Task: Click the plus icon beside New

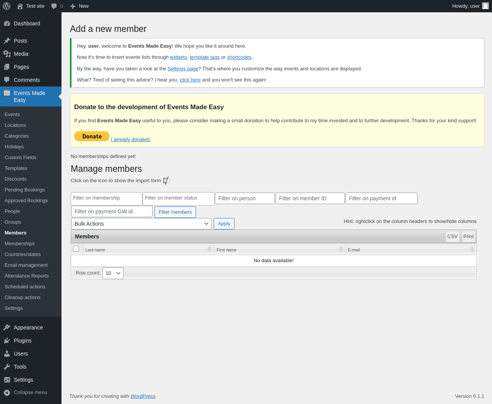Action: [73, 6]
